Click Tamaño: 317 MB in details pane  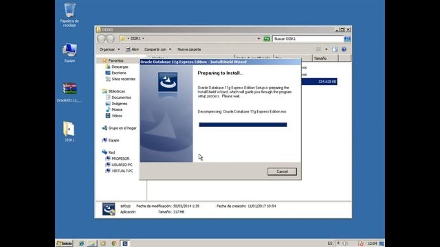tap(171, 212)
